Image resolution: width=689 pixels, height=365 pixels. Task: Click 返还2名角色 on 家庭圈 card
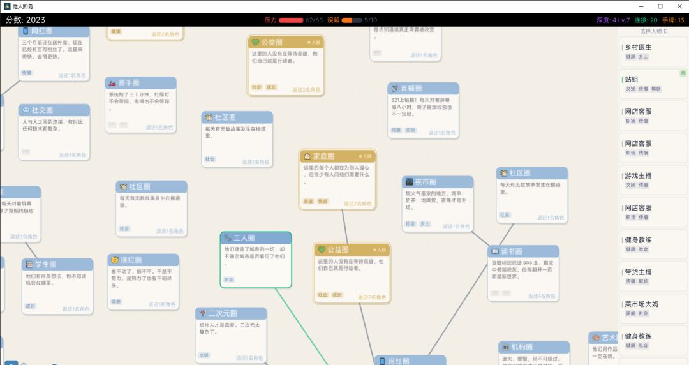(358, 204)
